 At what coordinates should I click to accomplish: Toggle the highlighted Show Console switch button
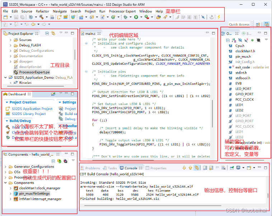[x=197, y=168]
